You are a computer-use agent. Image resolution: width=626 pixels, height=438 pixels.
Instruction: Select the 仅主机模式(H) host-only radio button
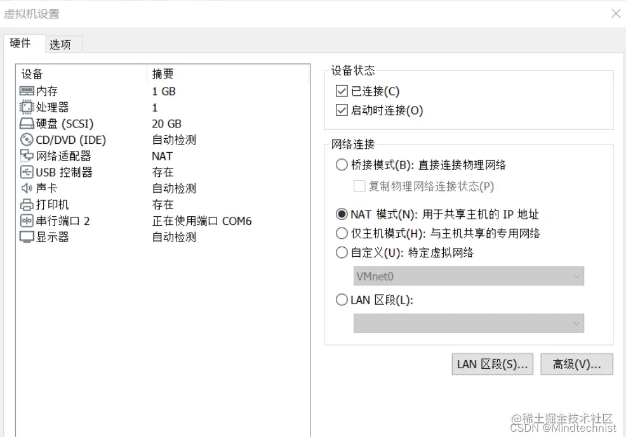342,233
